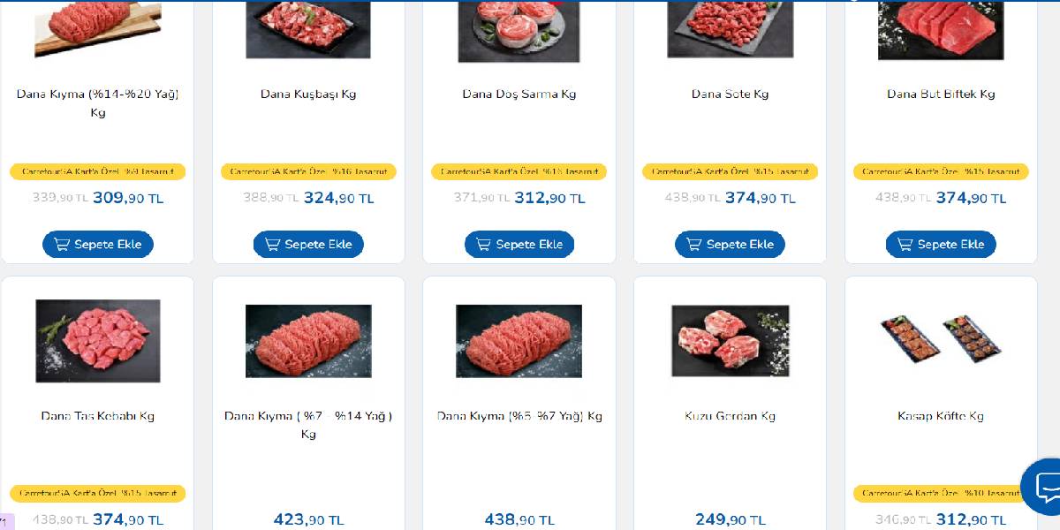Open Dana Kıyma %5-%7 Yağ image
1060x530 pixels.
pyautogui.click(x=519, y=341)
